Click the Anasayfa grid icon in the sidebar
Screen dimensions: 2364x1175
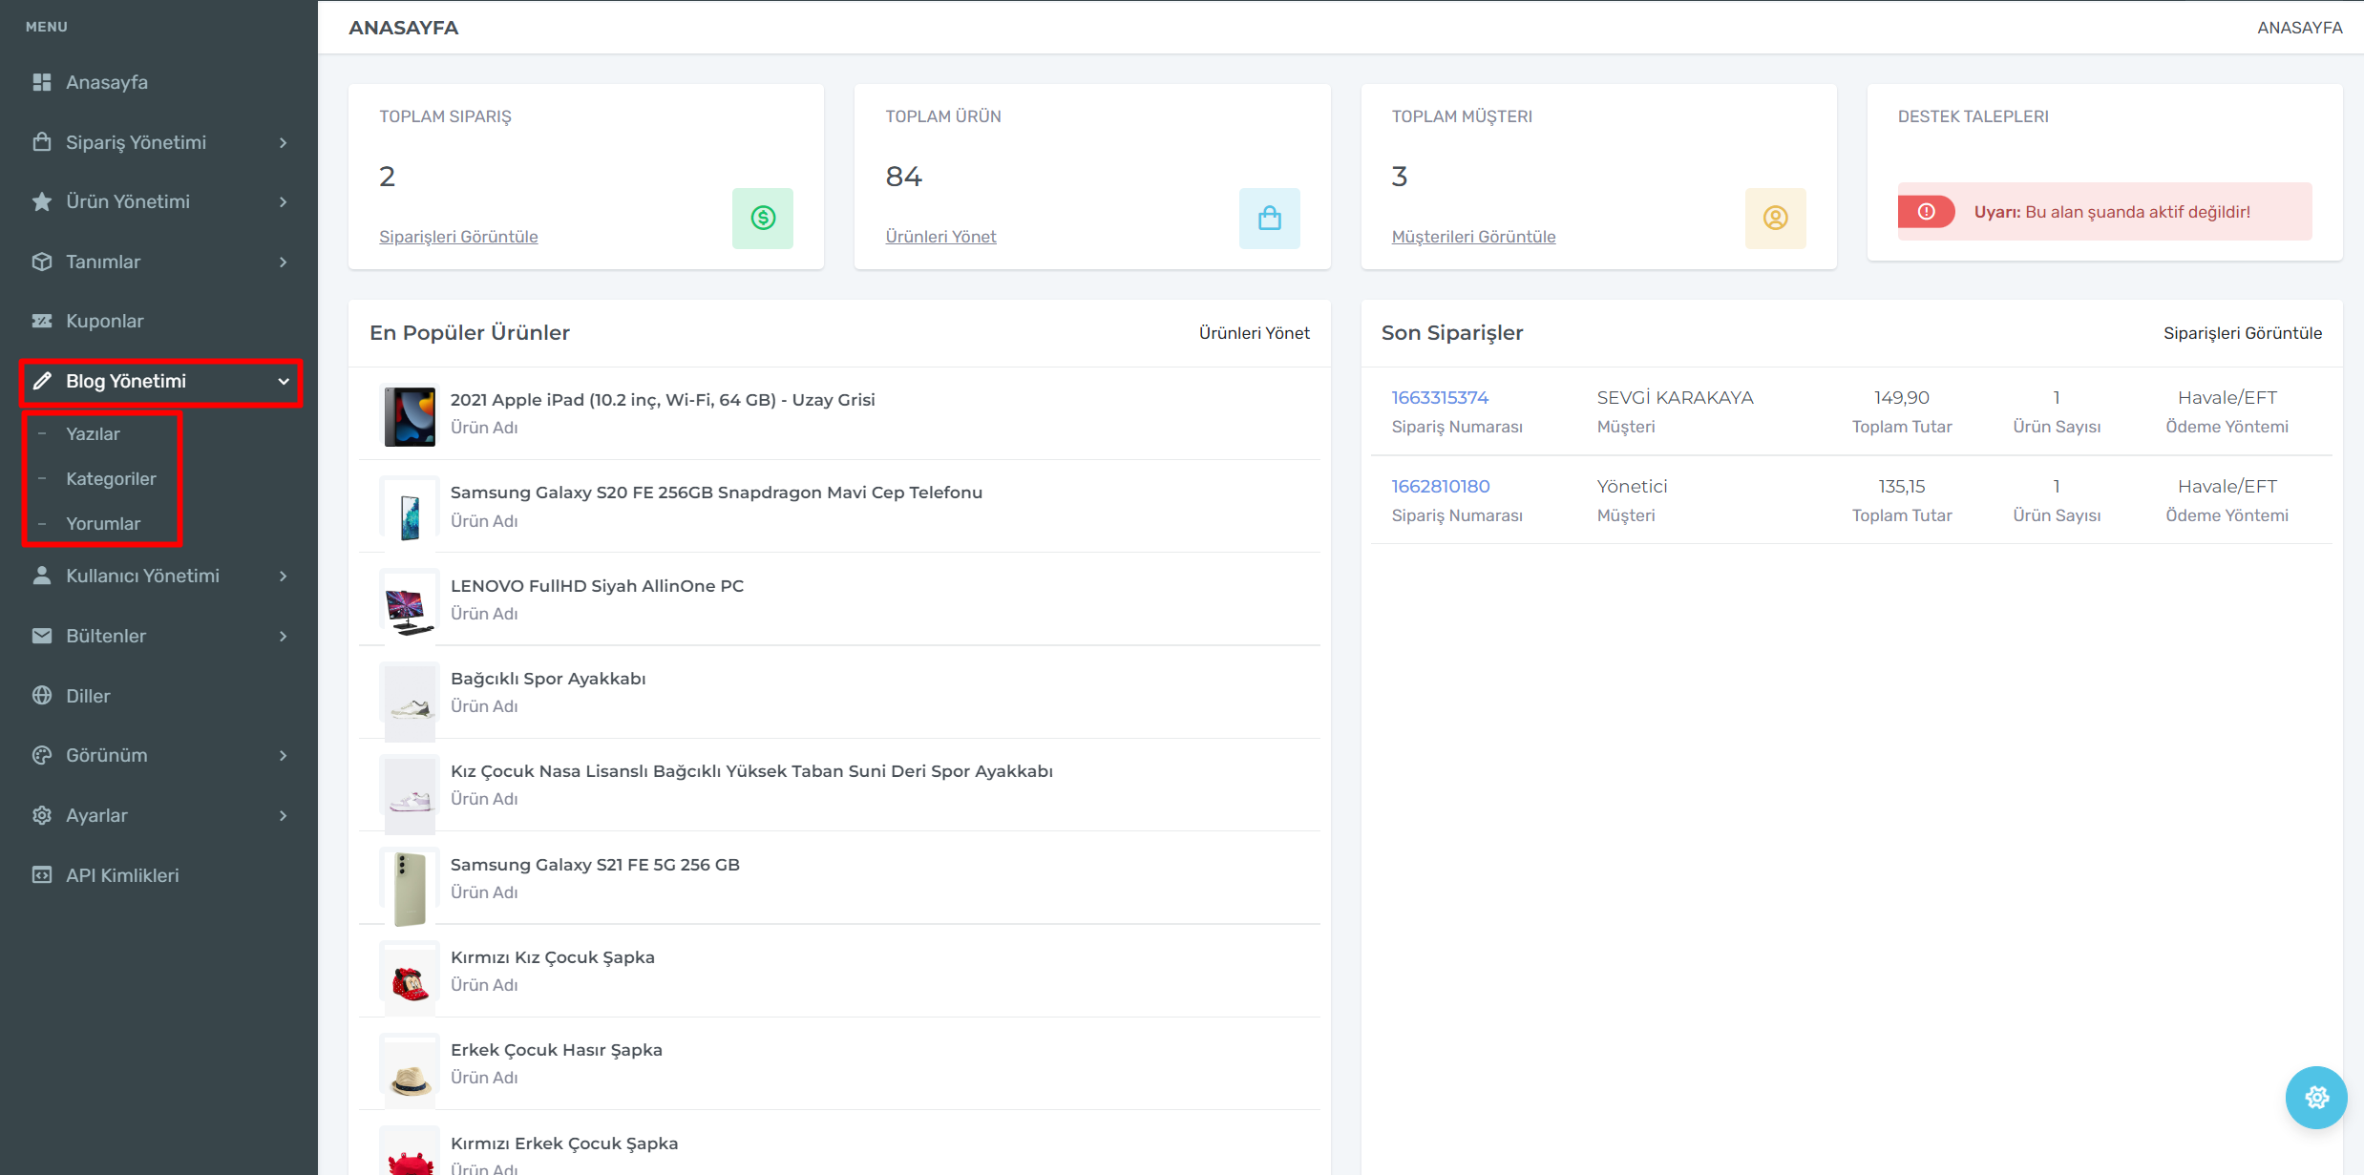click(x=42, y=82)
